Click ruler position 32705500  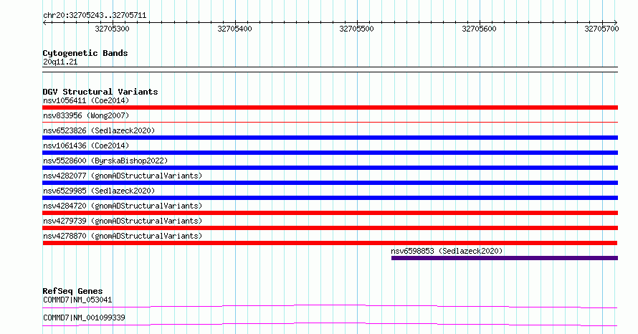357,29
